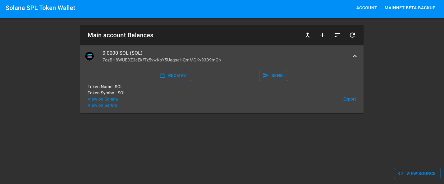
Task: Open the View on Solana link
Action: pos(103,99)
